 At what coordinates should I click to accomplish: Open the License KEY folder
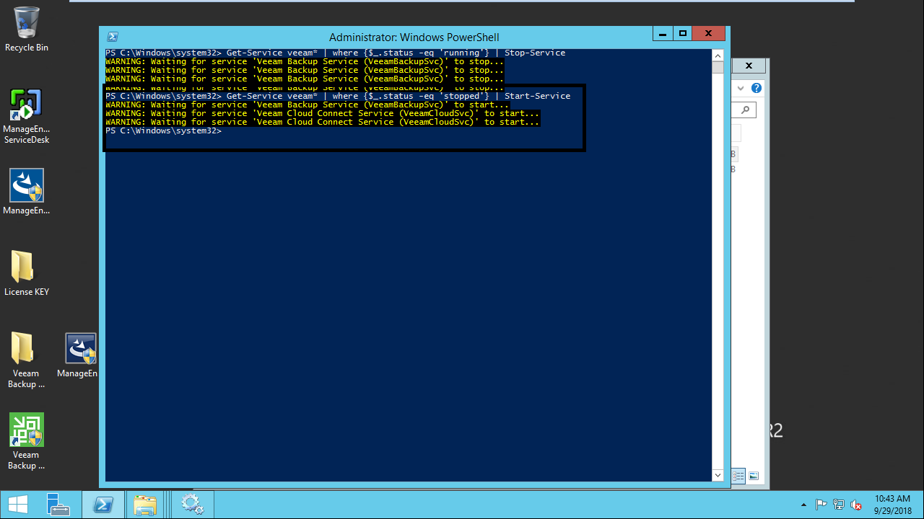point(22,267)
